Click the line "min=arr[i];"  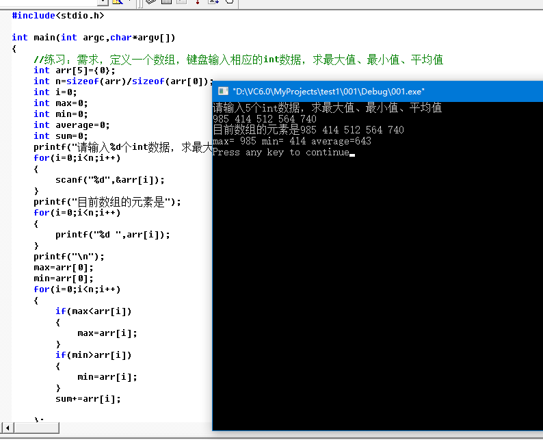[107, 376]
